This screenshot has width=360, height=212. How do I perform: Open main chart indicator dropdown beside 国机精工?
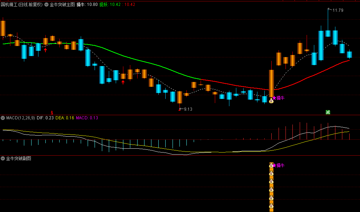[x=46, y=4]
